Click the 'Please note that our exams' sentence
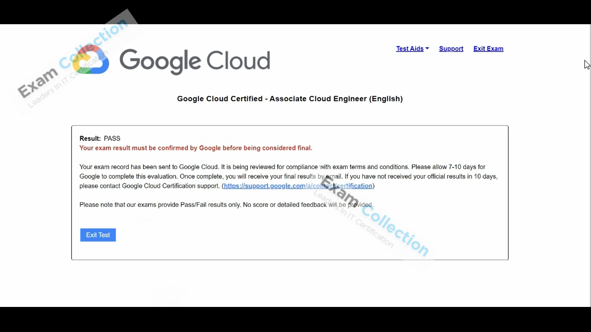Image resolution: width=591 pixels, height=332 pixels. pyautogui.click(x=226, y=205)
